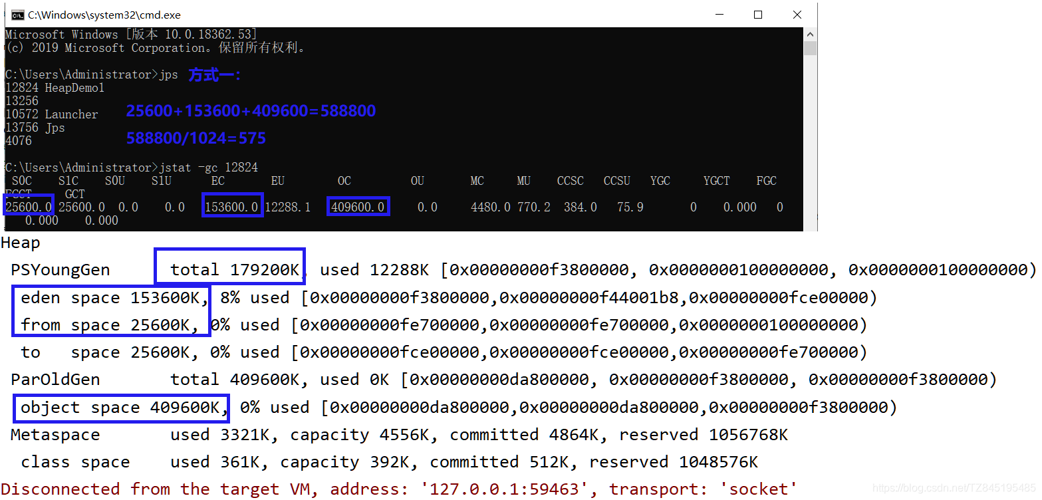Click the OC column header
This screenshot has height=500, width=1042.
coord(344,181)
